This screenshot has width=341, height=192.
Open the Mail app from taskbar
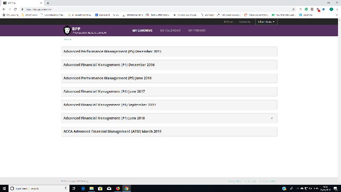click(x=109, y=189)
